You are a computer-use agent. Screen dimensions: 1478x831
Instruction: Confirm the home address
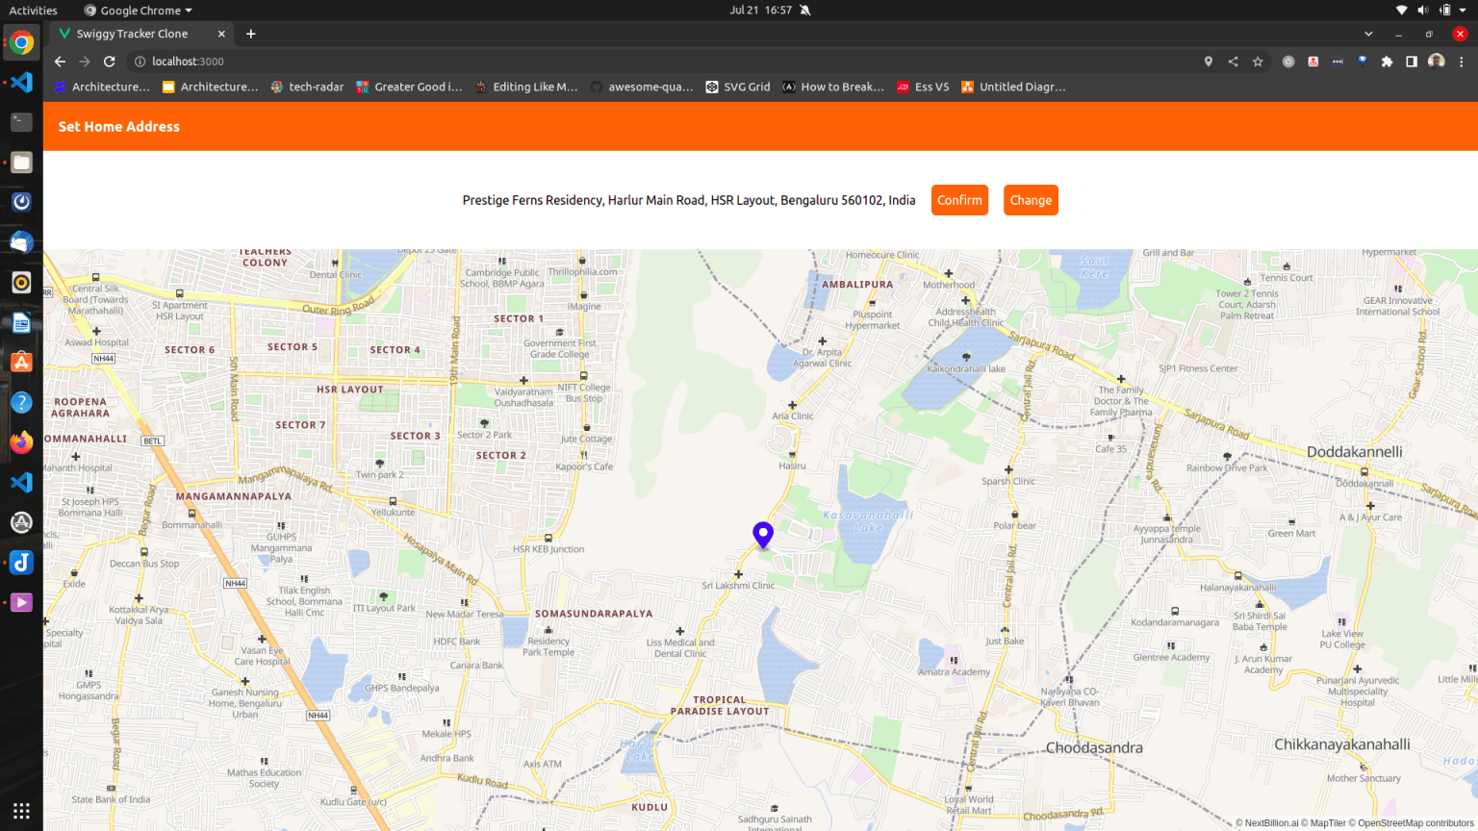[x=959, y=200]
